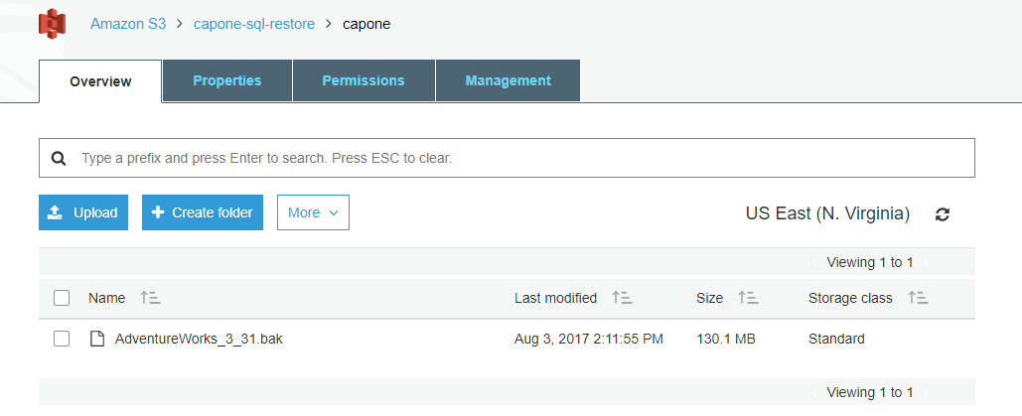Select the Management tab

pos(508,80)
